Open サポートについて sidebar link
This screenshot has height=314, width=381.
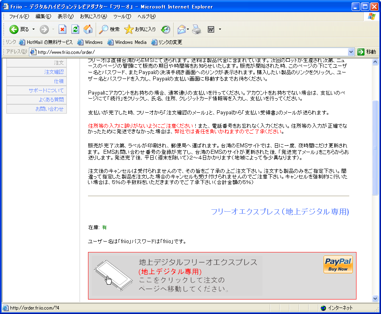(37, 90)
